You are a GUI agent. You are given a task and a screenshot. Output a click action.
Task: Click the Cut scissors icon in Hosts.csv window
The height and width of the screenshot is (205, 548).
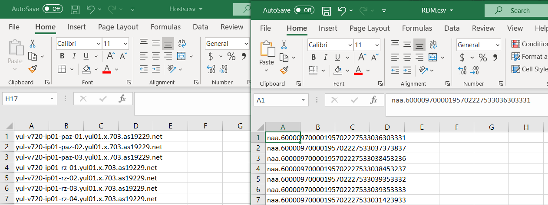[33, 44]
